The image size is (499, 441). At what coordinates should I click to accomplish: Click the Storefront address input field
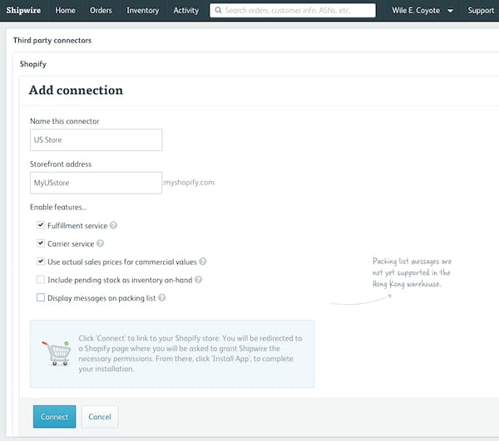tap(96, 182)
